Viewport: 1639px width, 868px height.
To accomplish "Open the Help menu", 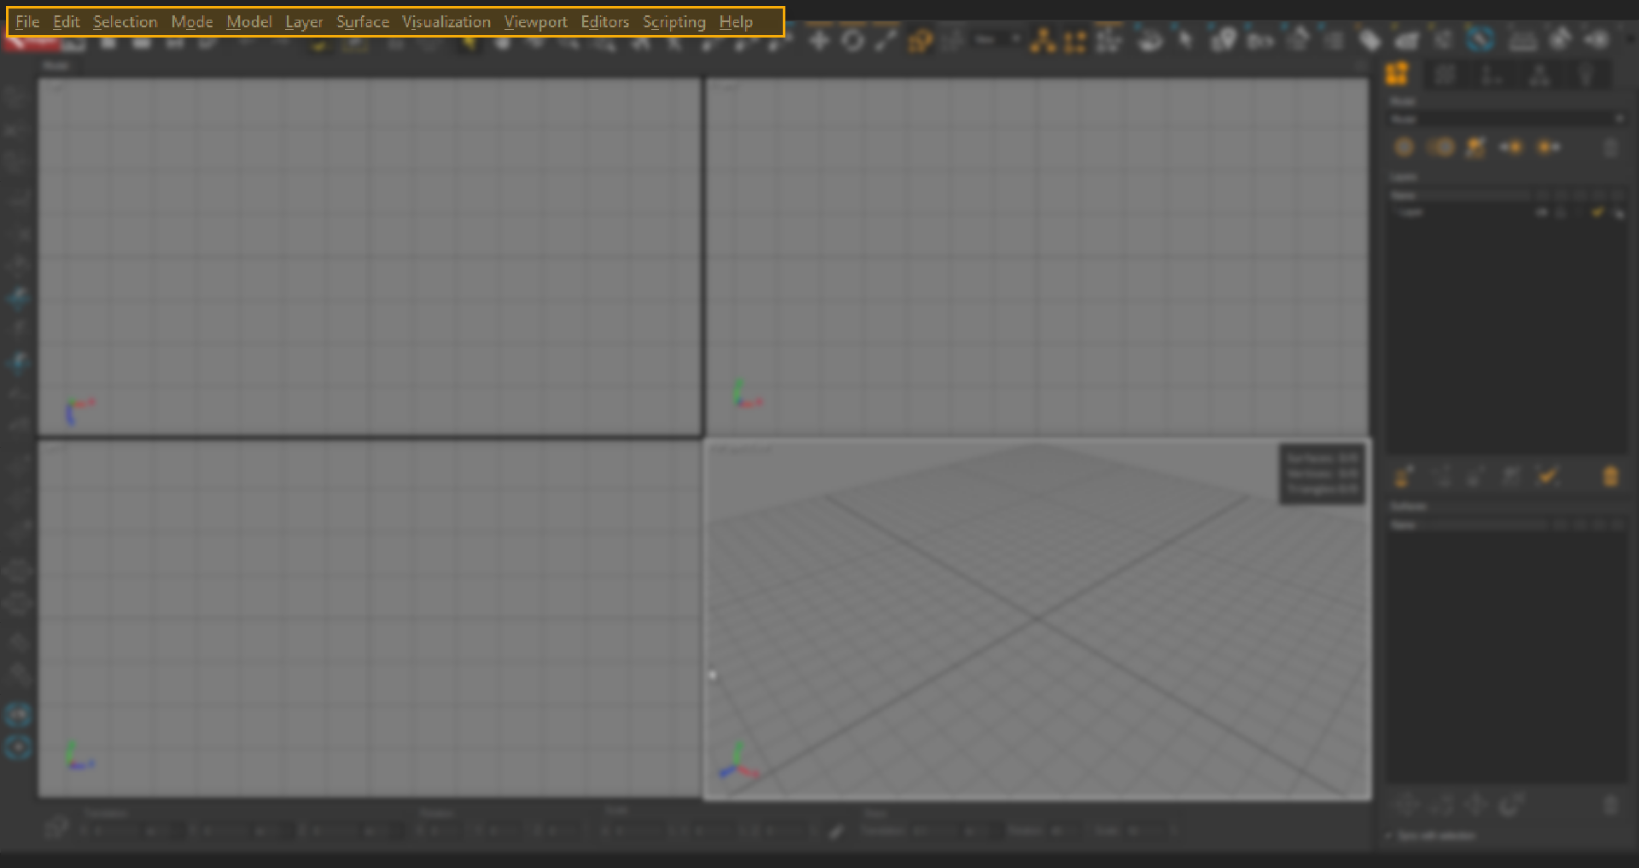I will pos(735,22).
